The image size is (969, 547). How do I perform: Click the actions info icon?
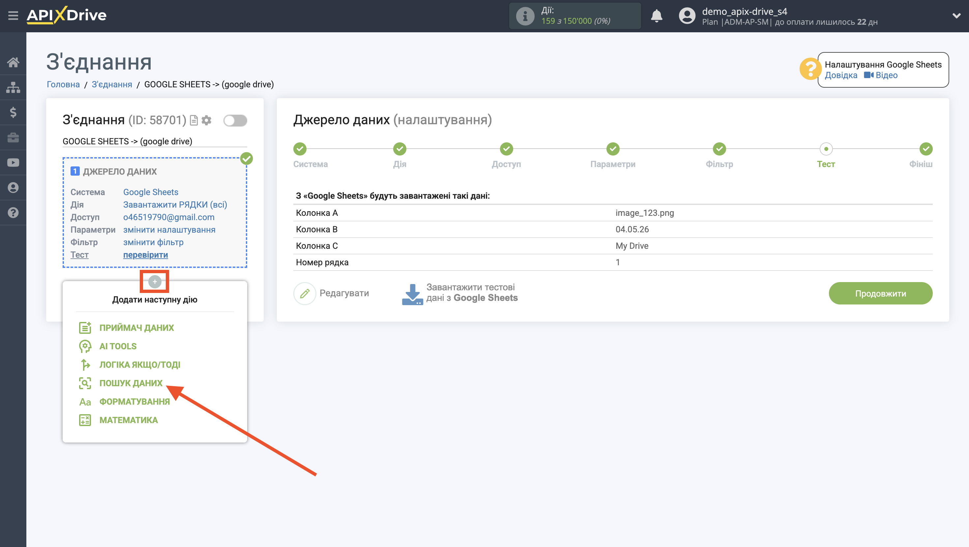coord(525,16)
